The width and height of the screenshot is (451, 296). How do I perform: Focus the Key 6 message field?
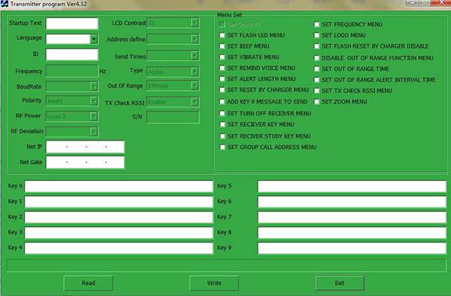pyautogui.click(x=352, y=202)
